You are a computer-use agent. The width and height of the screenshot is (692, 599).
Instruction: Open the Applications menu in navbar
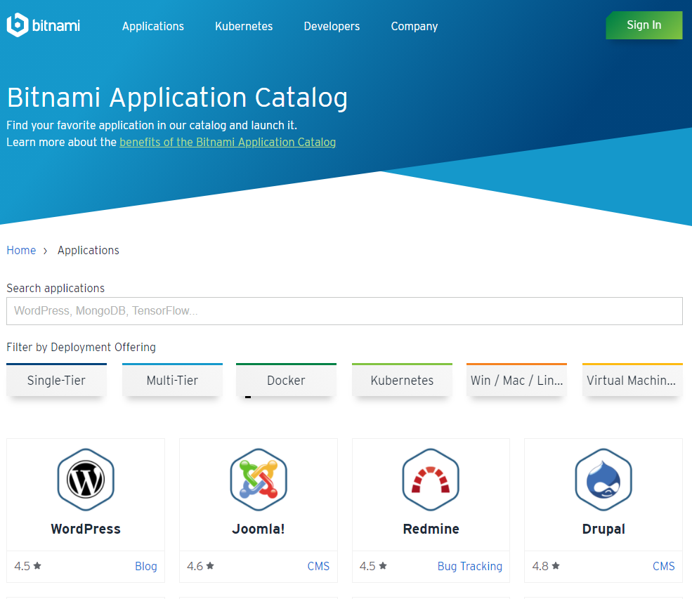[x=152, y=26]
